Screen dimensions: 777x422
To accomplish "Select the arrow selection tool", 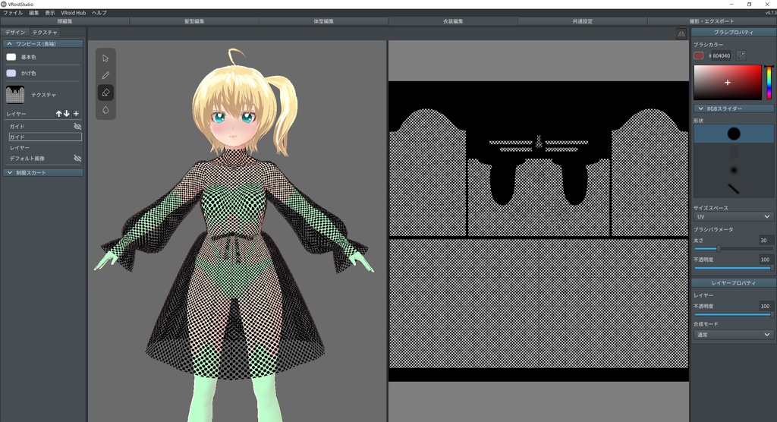I will click(105, 58).
